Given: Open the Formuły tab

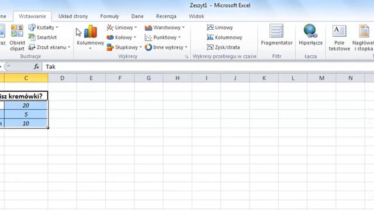Looking at the screenshot, I should tap(109, 16).
